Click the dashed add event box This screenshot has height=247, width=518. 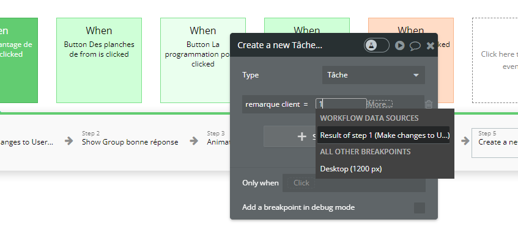pos(494,60)
